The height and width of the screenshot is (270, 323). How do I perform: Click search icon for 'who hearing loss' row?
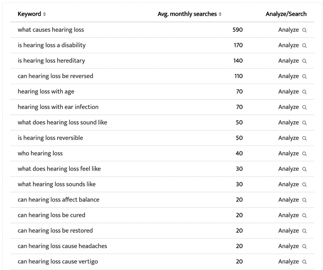click(304, 154)
